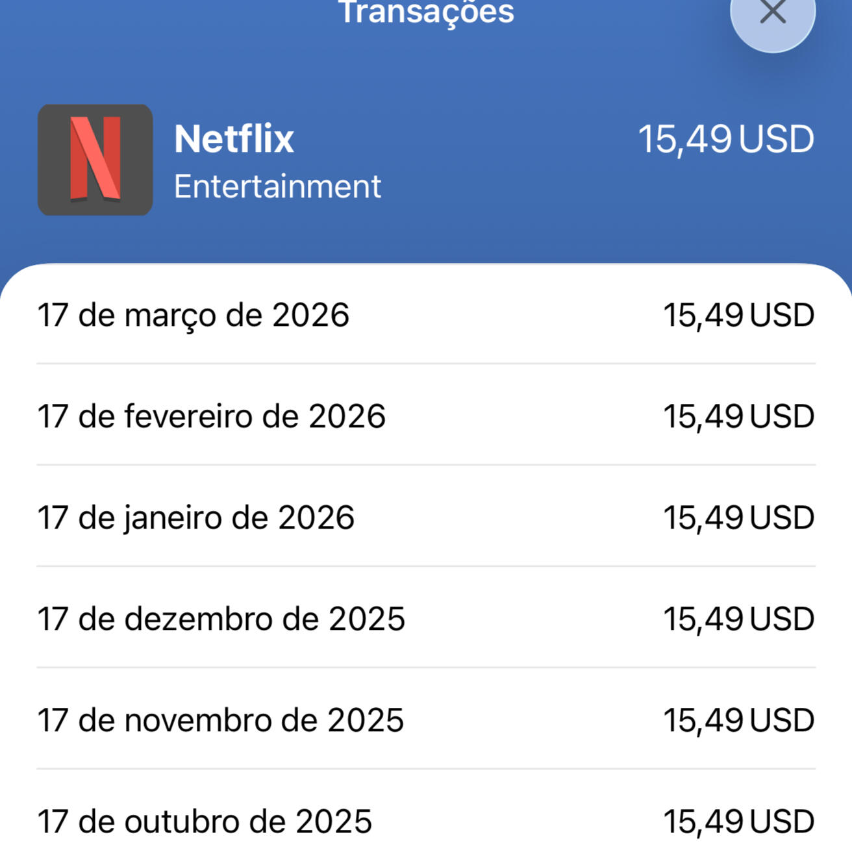
Task: Open the 17 de novembro de 2025 transaction
Action: pos(221,720)
